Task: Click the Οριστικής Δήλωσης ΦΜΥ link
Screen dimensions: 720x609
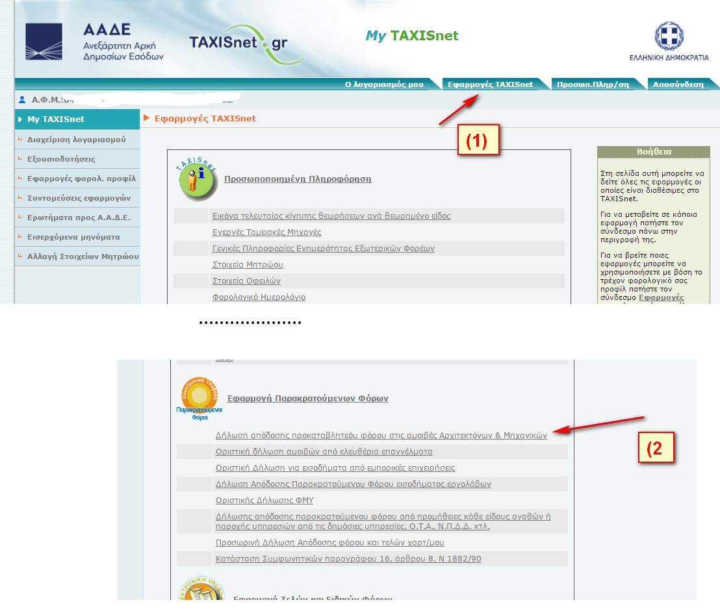Action: tap(264, 500)
